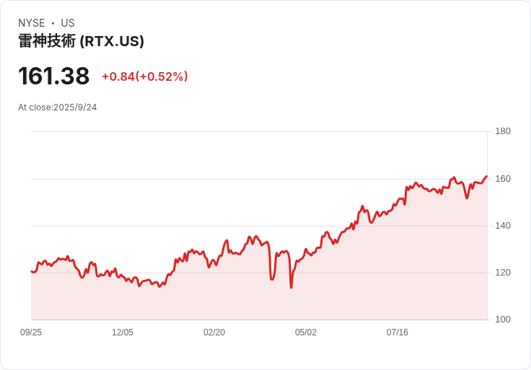
Task: Click the 161.38 closing price
Action: (x=54, y=76)
